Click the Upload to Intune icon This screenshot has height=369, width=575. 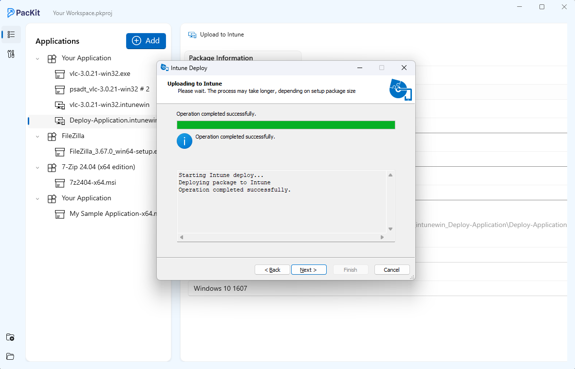point(192,35)
